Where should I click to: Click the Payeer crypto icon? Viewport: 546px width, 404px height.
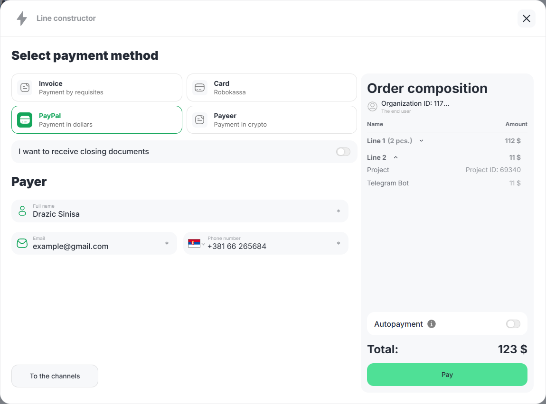[x=200, y=120]
